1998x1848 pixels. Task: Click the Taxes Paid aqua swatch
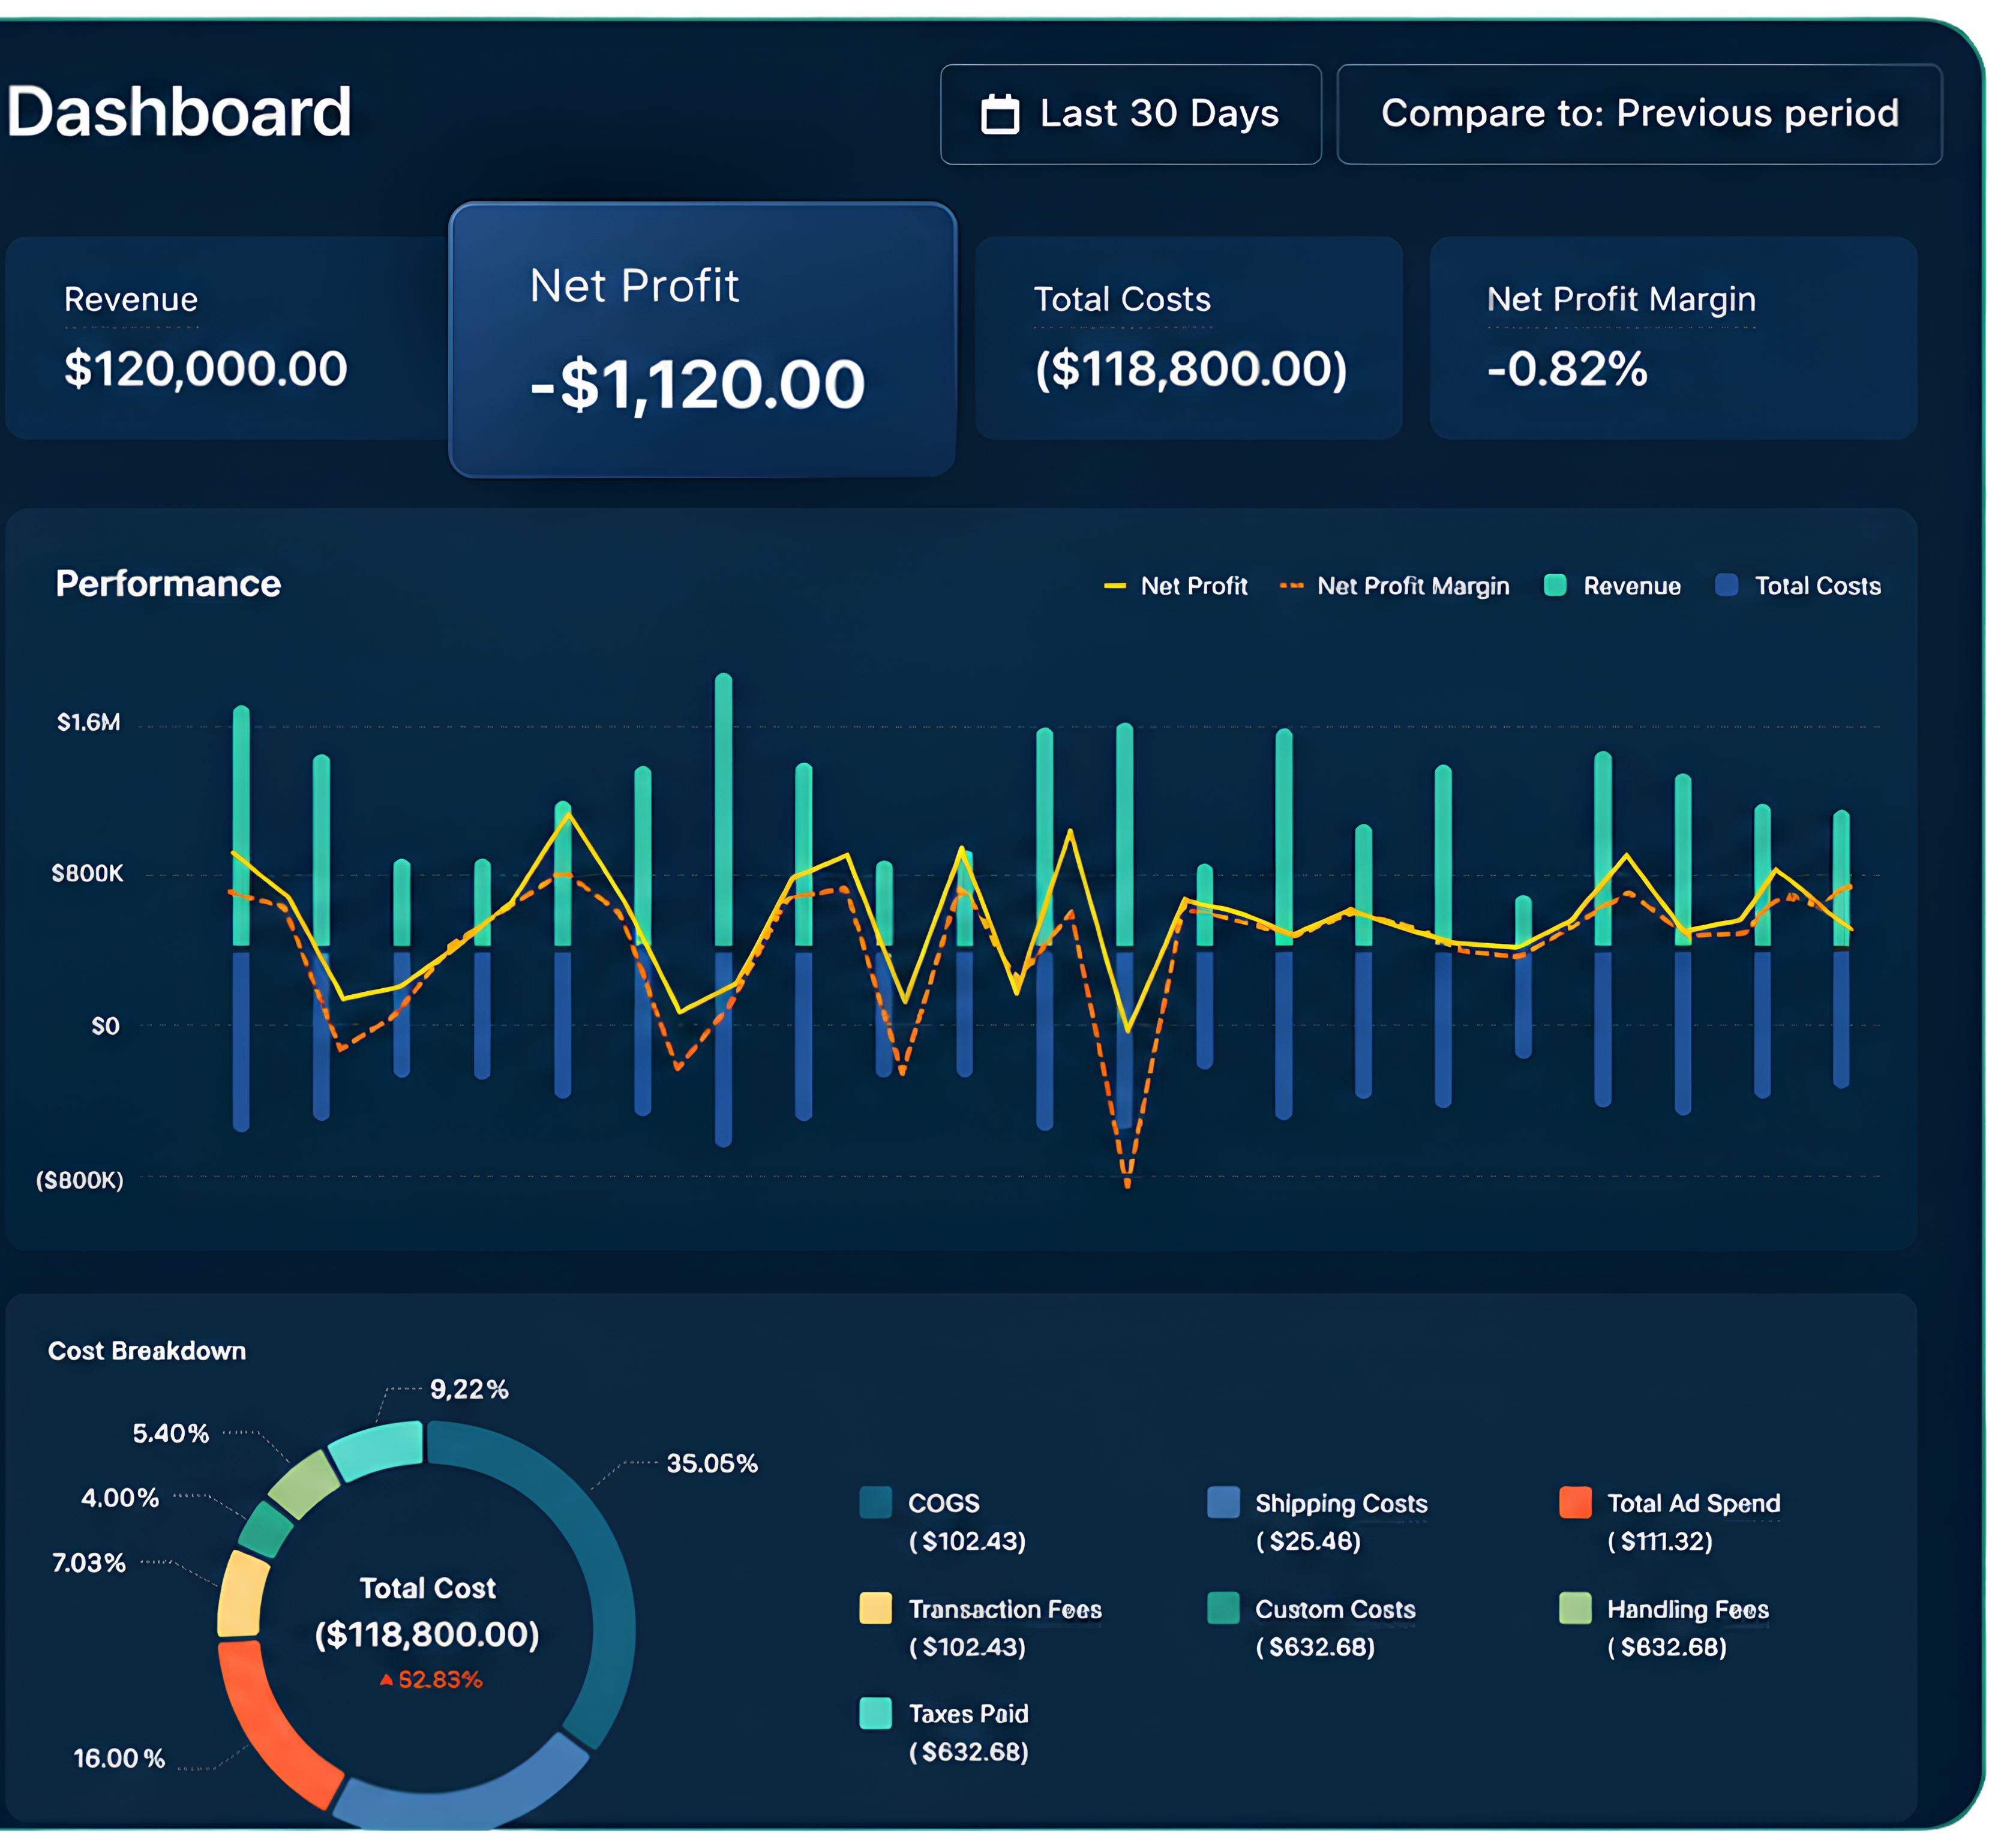875,1713
